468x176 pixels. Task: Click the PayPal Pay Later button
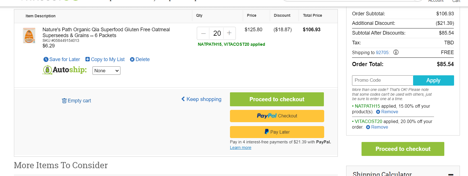tap(277, 132)
